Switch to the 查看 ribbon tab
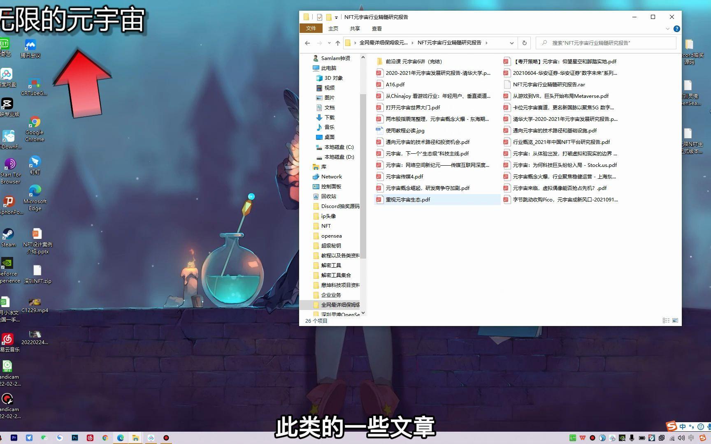 click(x=376, y=28)
